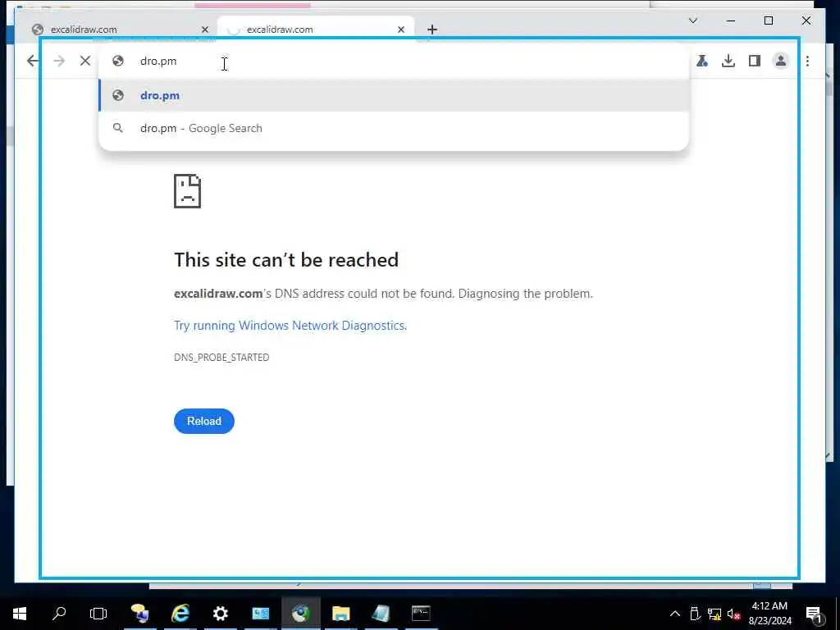Close the first excalidraw.com tab
This screenshot has width=840, height=630.
coord(204,30)
